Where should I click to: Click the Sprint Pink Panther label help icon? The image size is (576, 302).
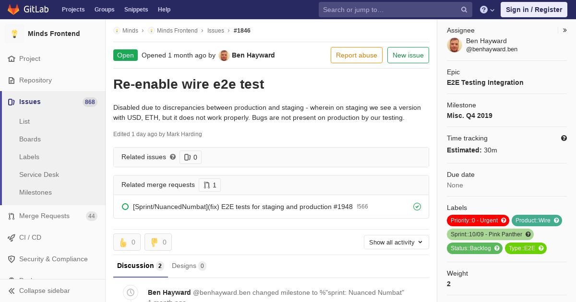point(528,234)
